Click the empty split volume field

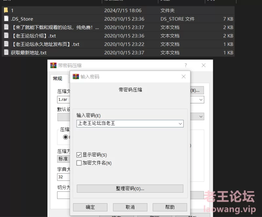point(64,195)
